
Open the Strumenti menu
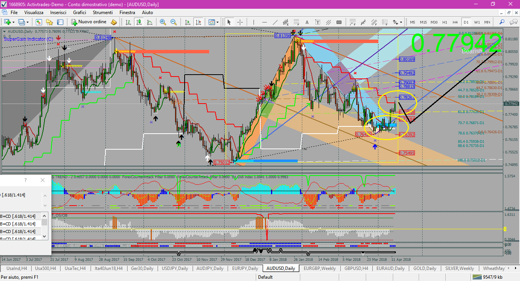pyautogui.click(x=104, y=13)
